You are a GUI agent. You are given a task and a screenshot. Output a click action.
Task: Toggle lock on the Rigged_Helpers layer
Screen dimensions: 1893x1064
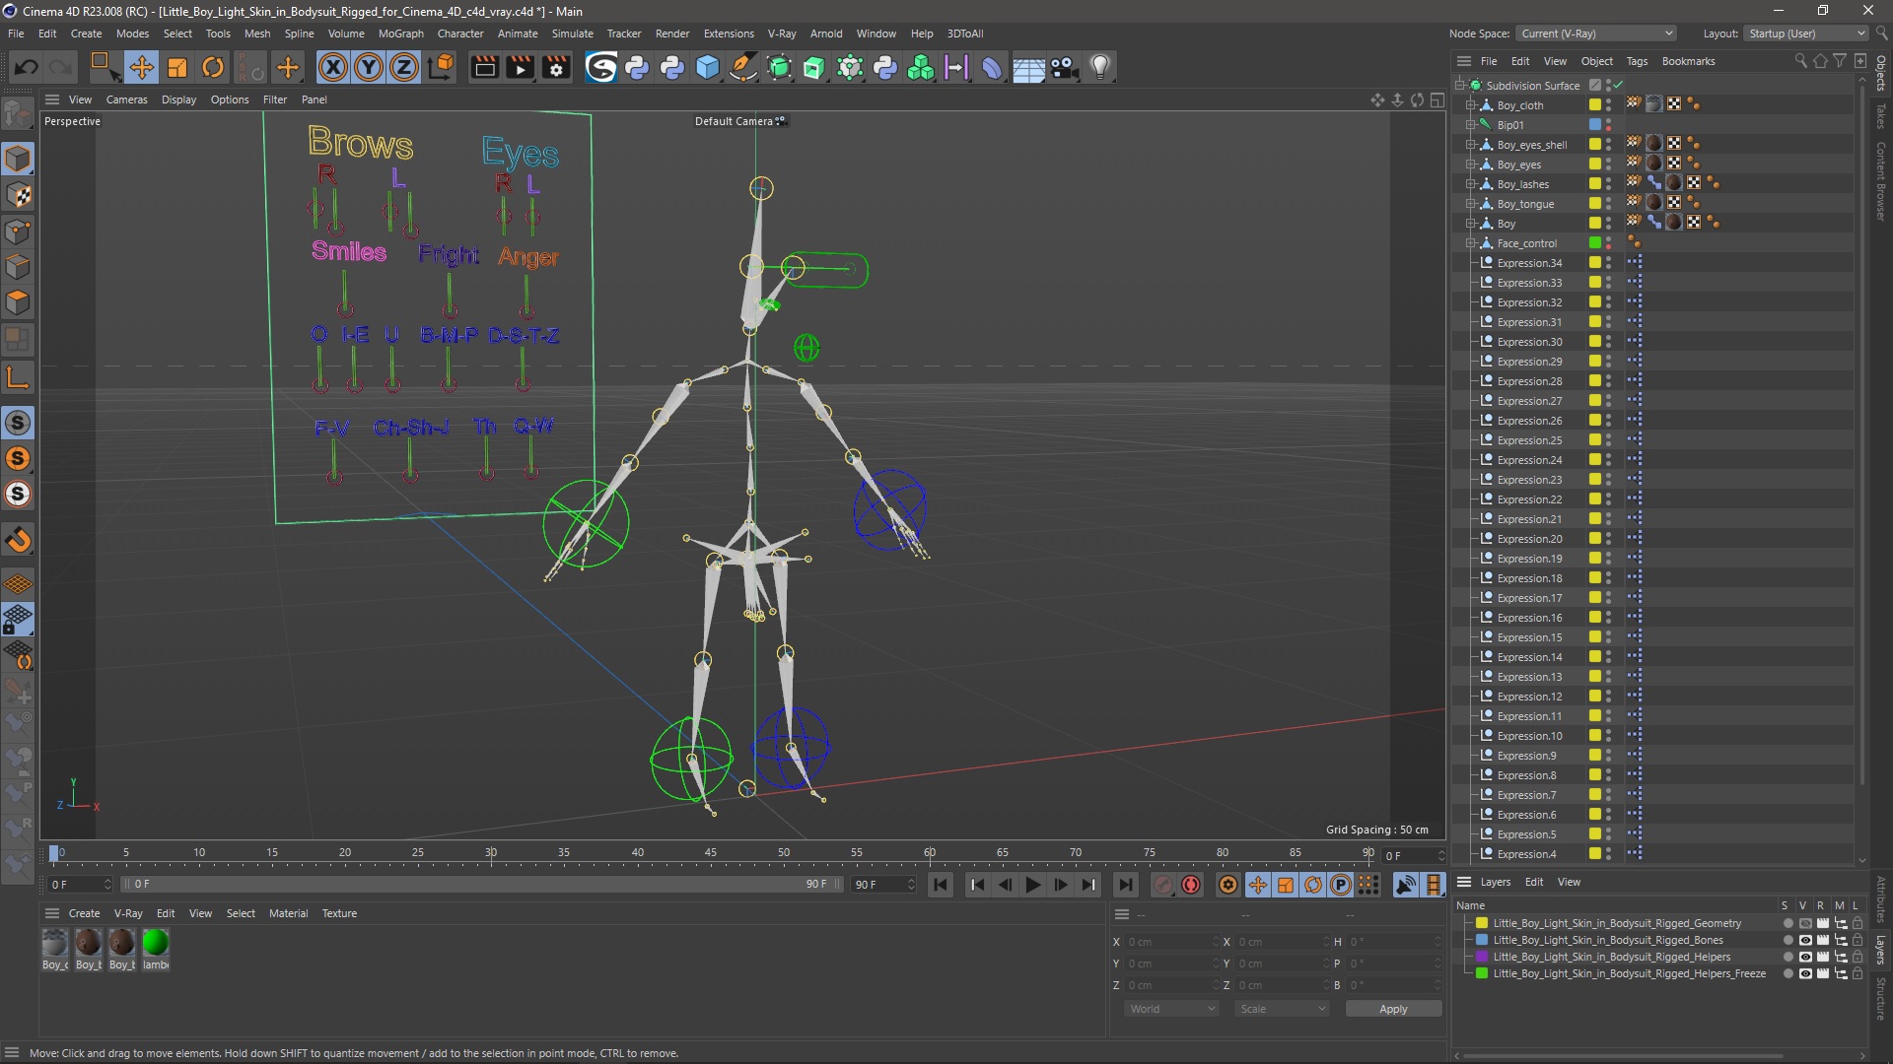click(x=1858, y=957)
